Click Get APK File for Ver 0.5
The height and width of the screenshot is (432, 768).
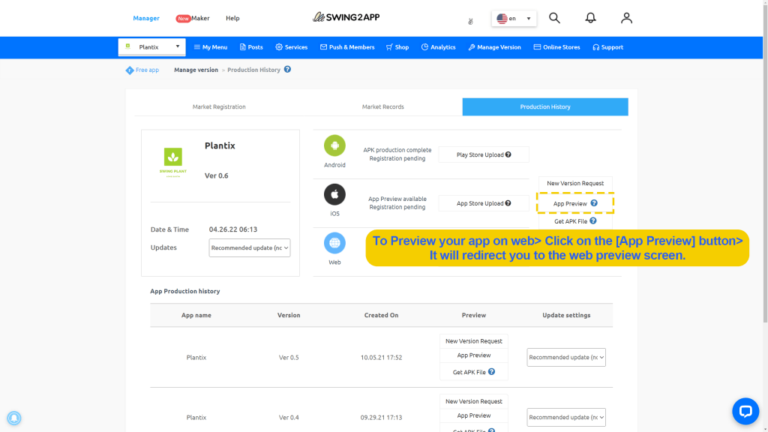pos(474,372)
